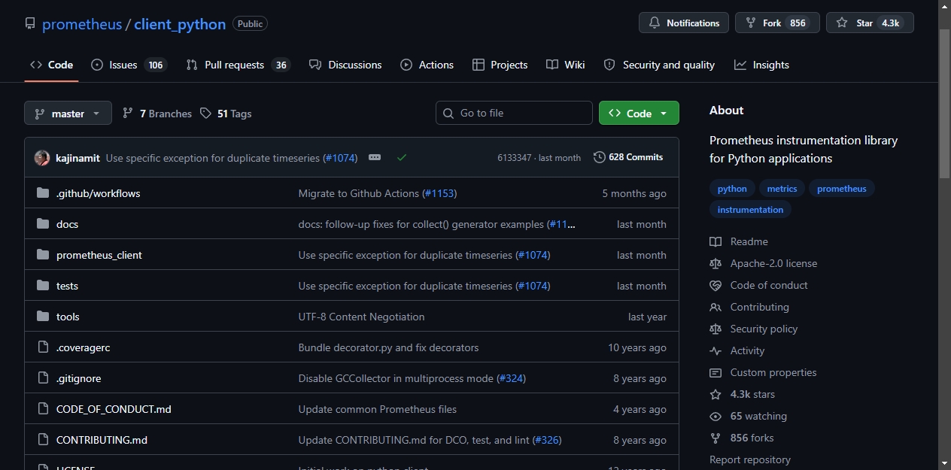Star the repository
Viewport: 951px width, 470px height.
click(x=870, y=23)
